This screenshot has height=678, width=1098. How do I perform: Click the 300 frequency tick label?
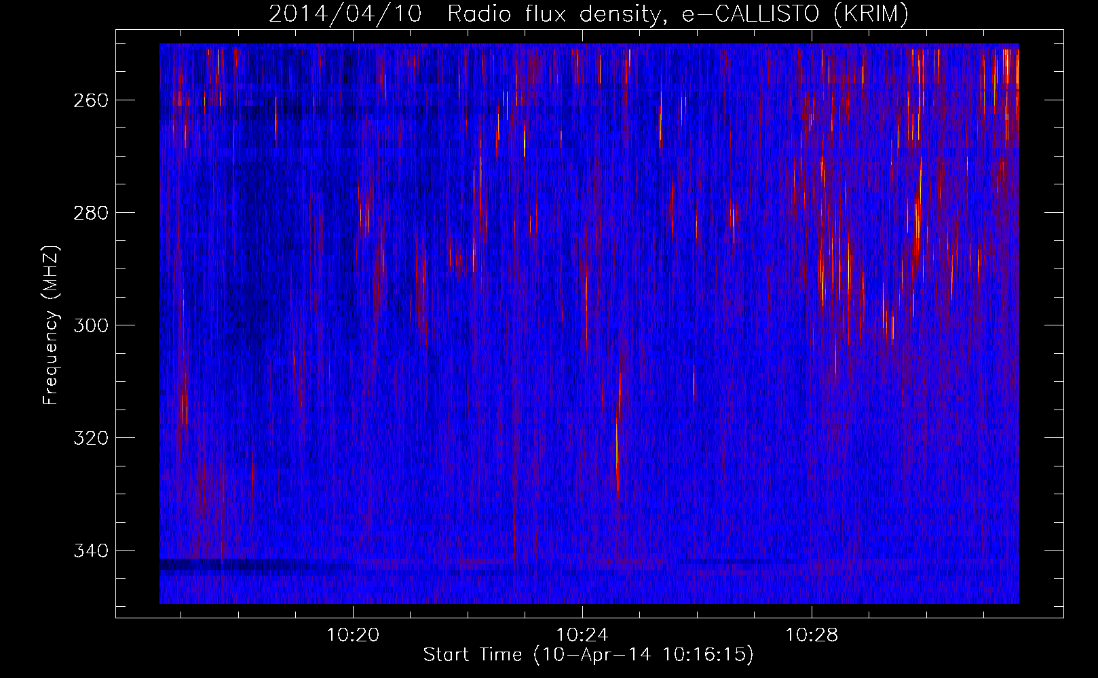point(90,325)
